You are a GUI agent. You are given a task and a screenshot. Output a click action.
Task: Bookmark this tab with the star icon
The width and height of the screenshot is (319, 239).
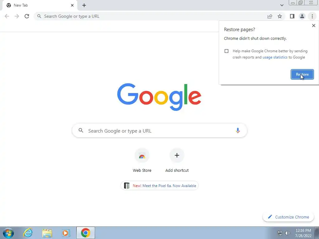(280, 16)
